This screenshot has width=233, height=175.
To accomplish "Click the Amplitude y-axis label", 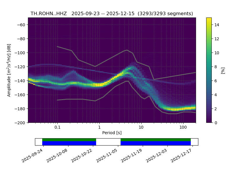I will tap(9, 70).
